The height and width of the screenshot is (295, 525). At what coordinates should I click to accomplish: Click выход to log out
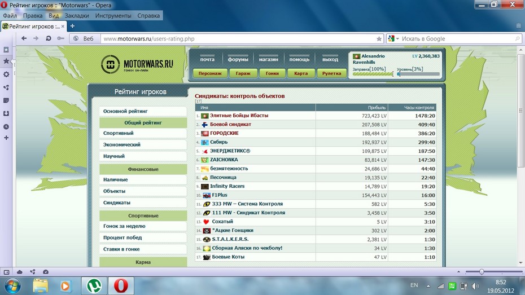point(330,59)
